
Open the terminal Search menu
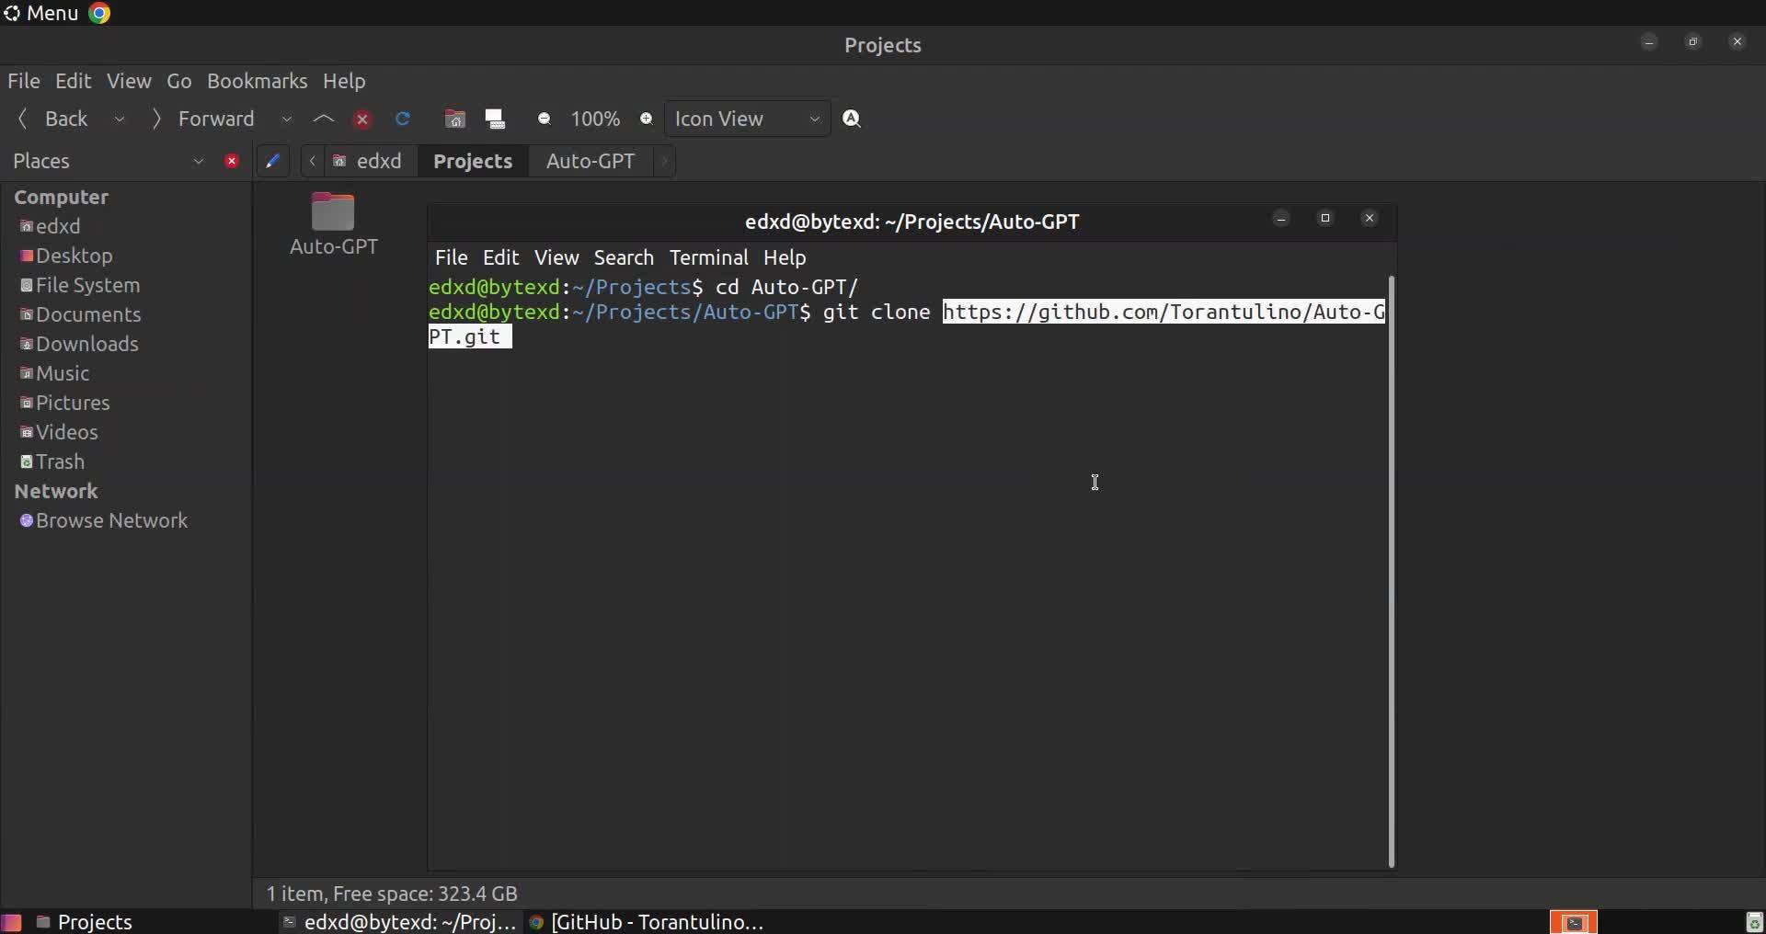tap(624, 257)
